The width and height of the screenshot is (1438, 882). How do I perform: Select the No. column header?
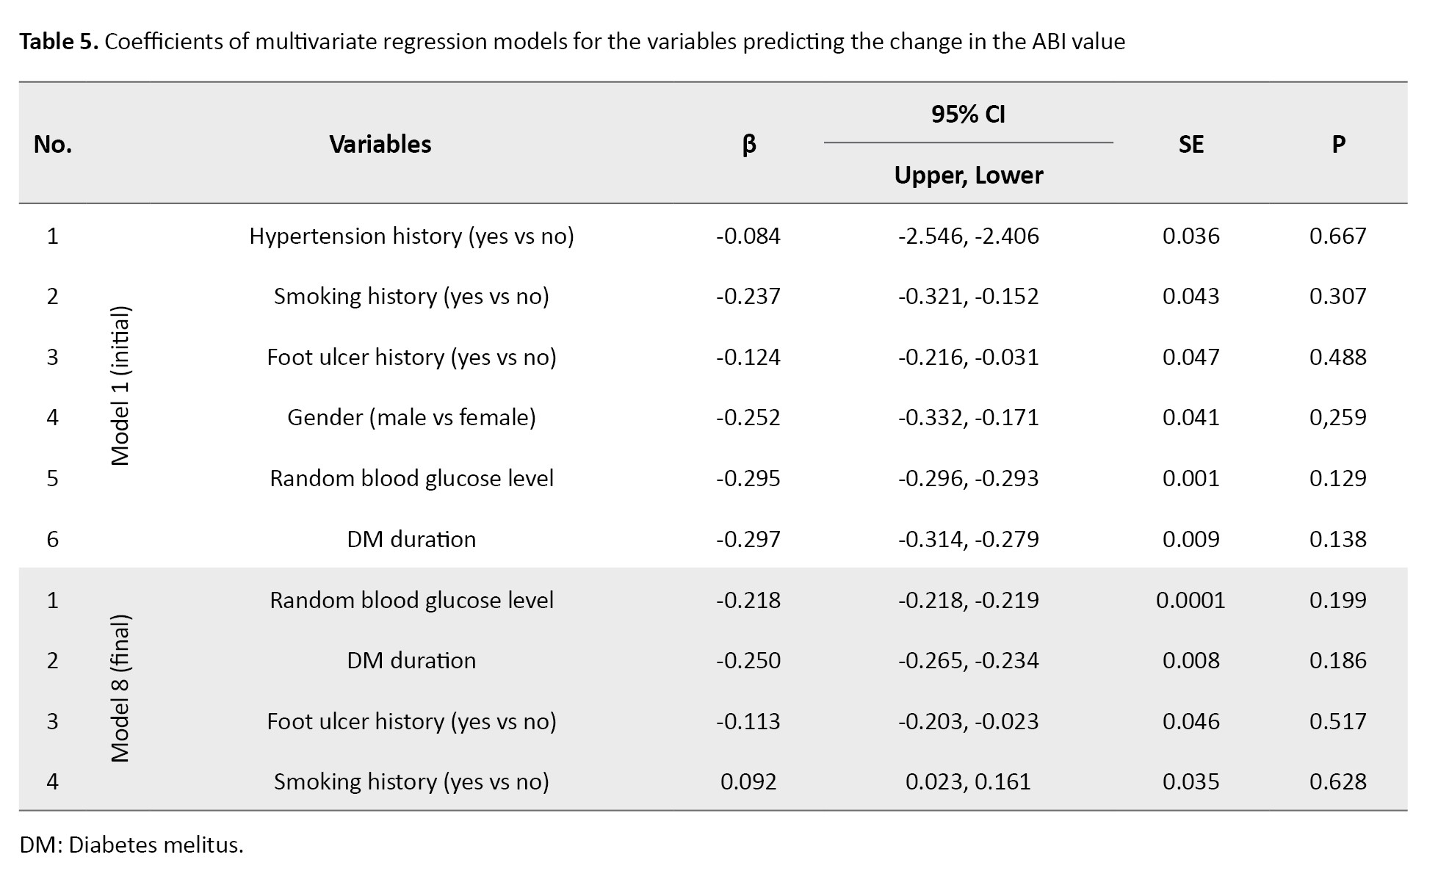tap(53, 144)
